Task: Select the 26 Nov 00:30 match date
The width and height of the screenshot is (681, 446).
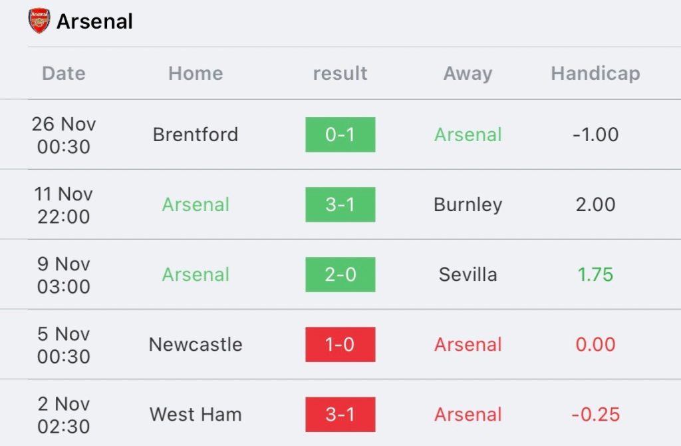Action: (64, 135)
